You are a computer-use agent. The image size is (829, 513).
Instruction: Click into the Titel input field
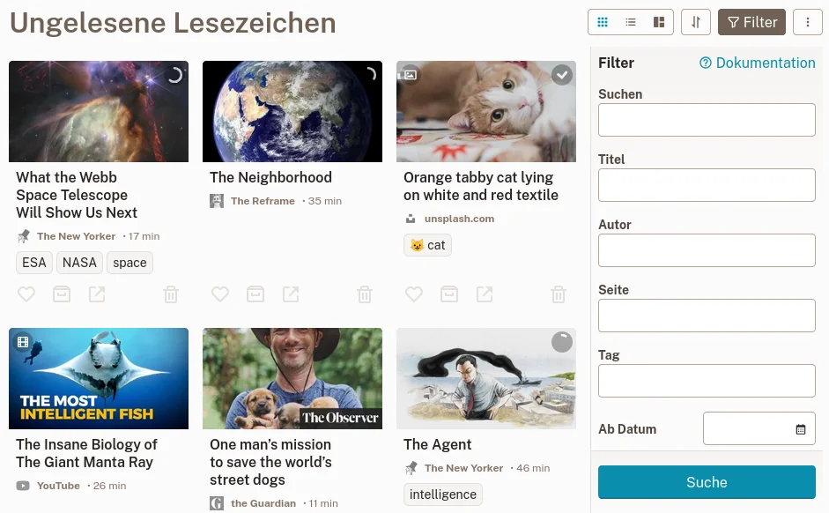707,185
